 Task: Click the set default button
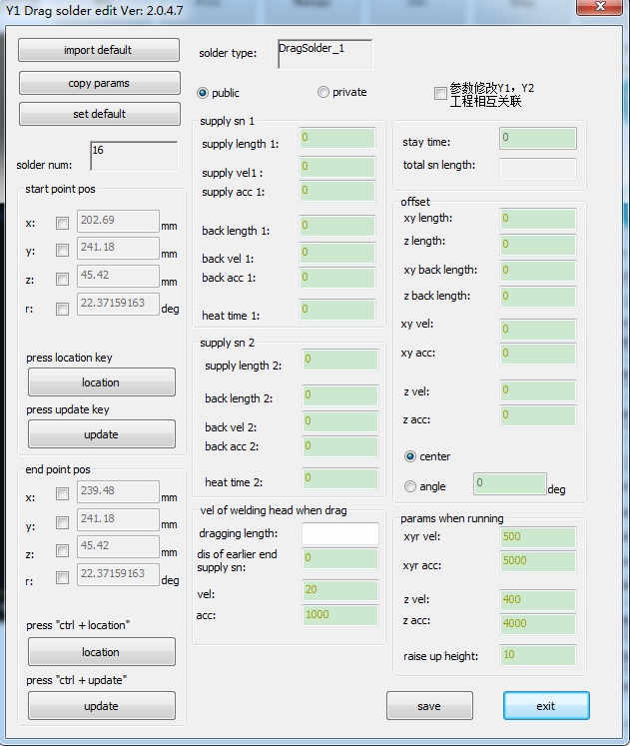pyautogui.click(x=99, y=114)
